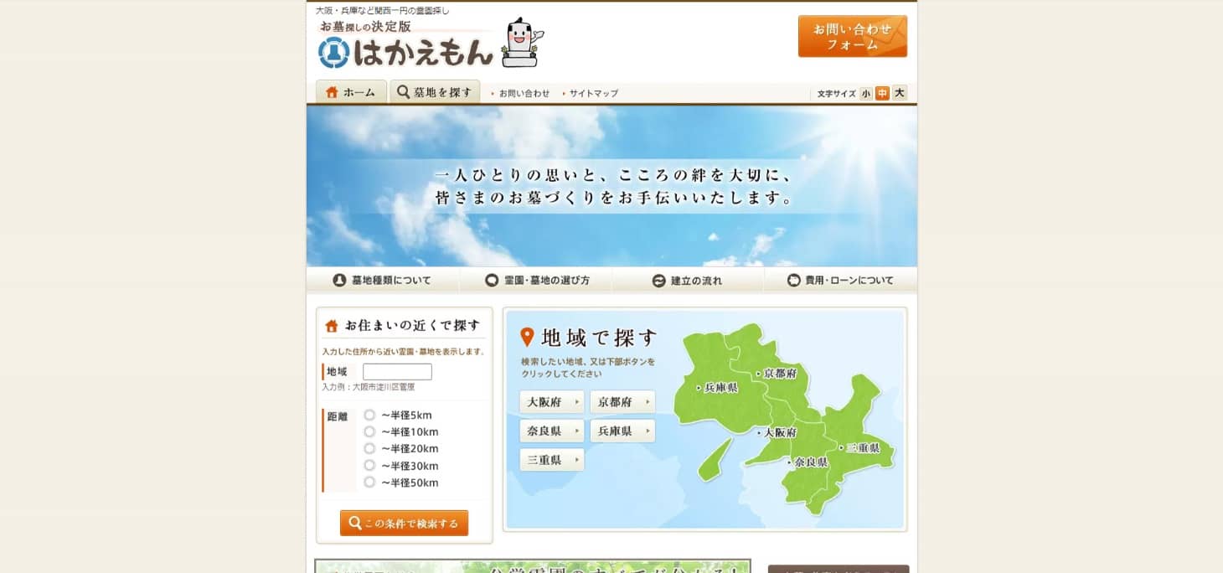This screenshot has height=573, width=1223.
Task: Choose the ~半径50km search radius
Action: coord(369,483)
